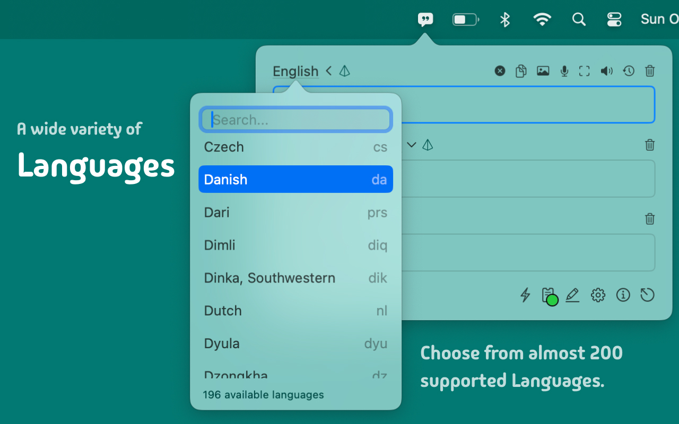Screen dimensions: 679x424
Task: Open the Wi-Fi menu
Action: (542, 20)
